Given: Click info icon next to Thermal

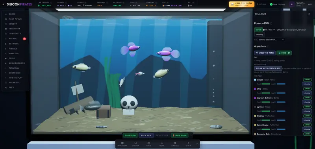Looking at the screenshot, I should click(x=107, y=3).
